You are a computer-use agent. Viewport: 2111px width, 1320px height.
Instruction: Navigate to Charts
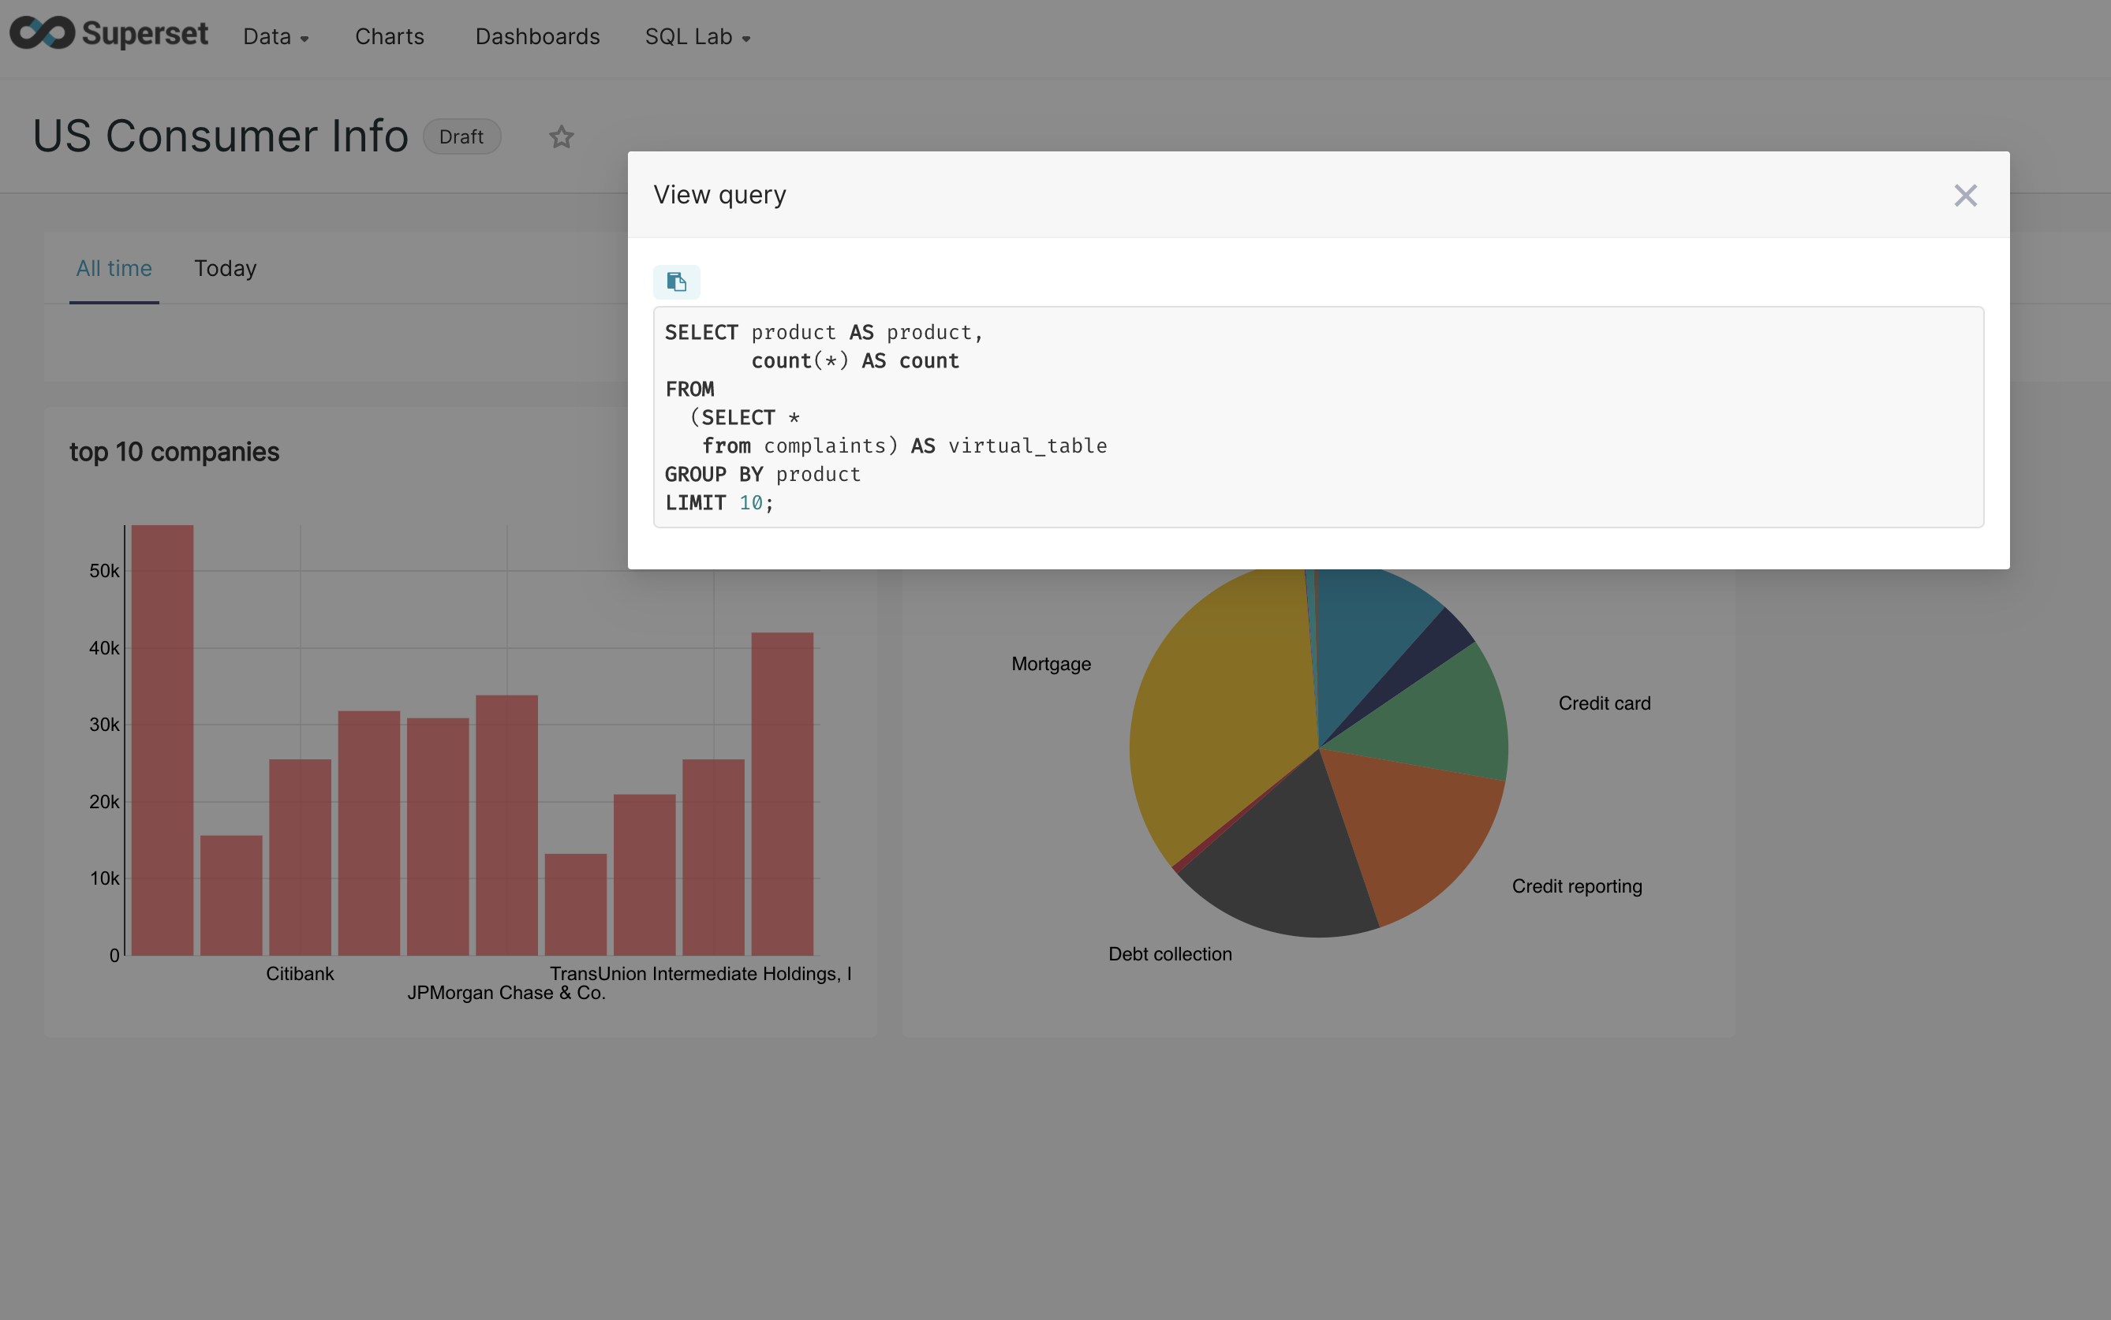[x=389, y=36]
